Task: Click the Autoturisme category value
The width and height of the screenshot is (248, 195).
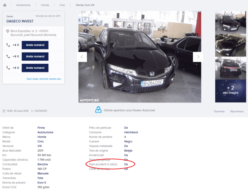Action: point(45,132)
